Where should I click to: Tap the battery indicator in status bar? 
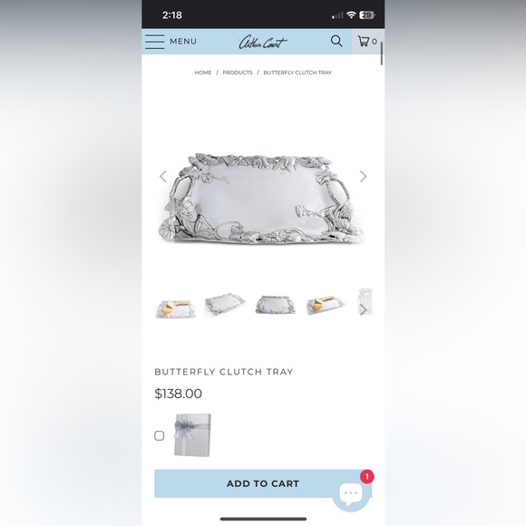[x=367, y=15]
